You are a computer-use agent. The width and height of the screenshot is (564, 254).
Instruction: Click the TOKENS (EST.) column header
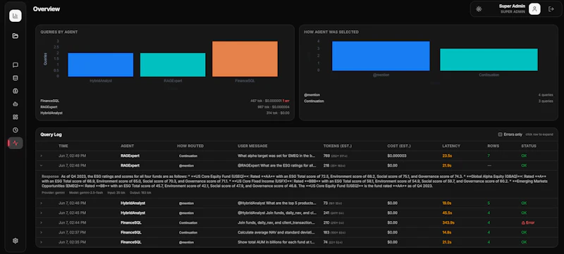click(x=338, y=146)
